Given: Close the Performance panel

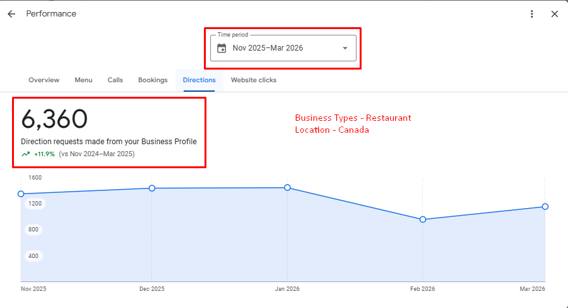Looking at the screenshot, I should [x=555, y=14].
